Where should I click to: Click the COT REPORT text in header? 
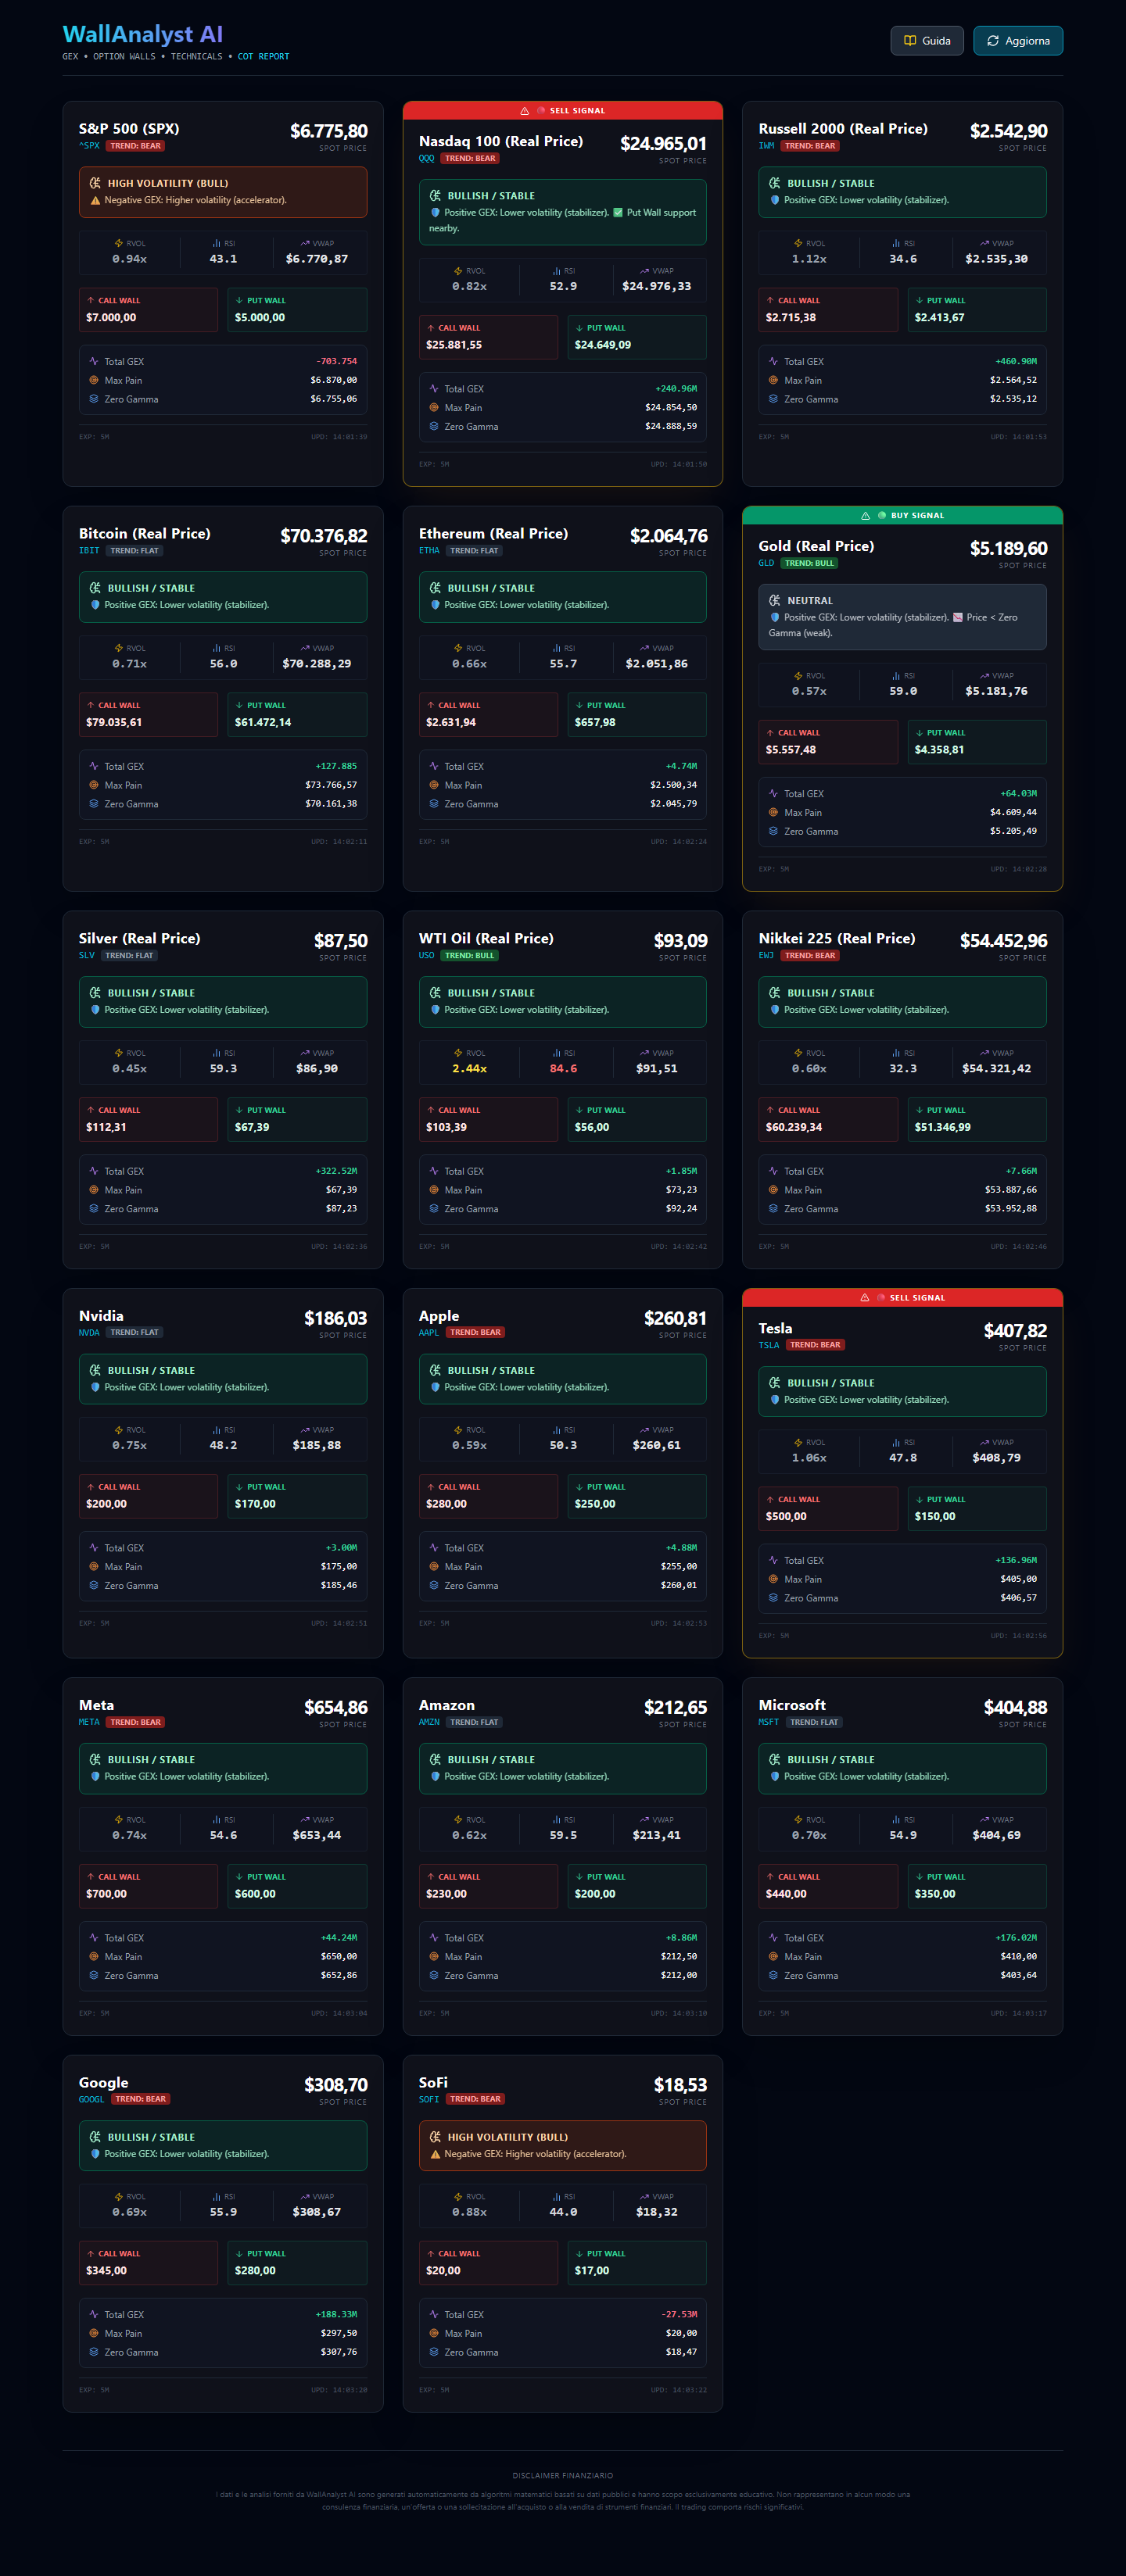[x=264, y=57]
